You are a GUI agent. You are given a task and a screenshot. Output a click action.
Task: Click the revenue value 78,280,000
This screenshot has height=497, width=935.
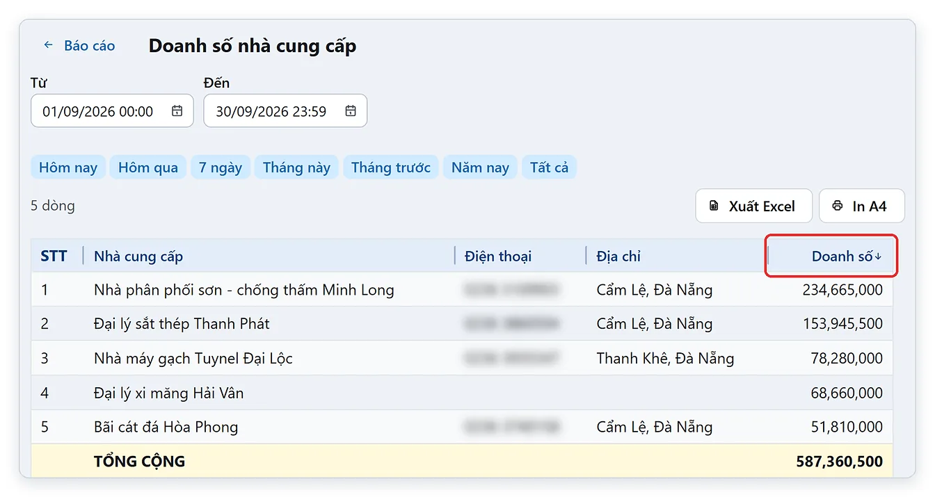coord(847,359)
